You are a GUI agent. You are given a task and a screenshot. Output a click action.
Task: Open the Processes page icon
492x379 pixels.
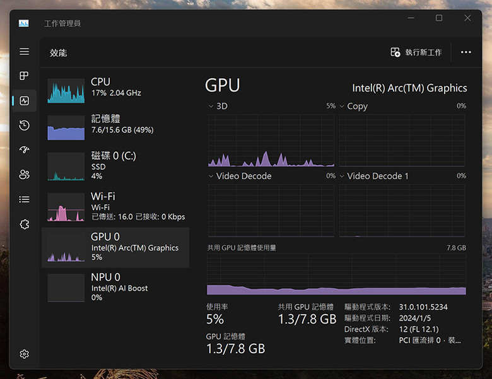pyautogui.click(x=24, y=76)
